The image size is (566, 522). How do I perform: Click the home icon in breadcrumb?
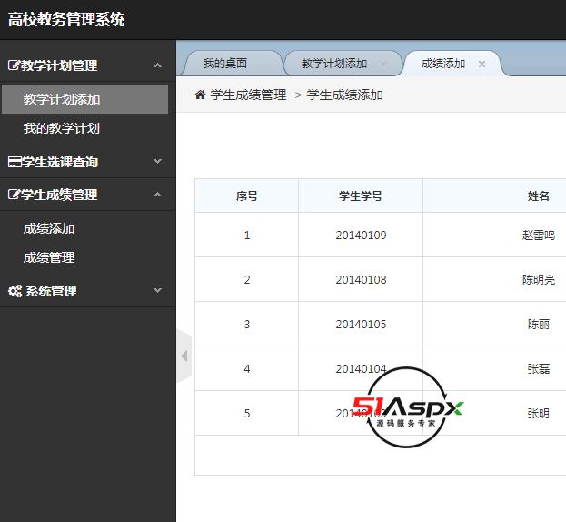pyautogui.click(x=200, y=95)
